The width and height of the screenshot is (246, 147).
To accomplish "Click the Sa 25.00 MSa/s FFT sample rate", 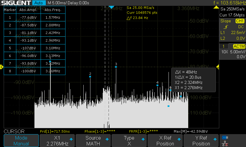I will [x=141, y=8].
